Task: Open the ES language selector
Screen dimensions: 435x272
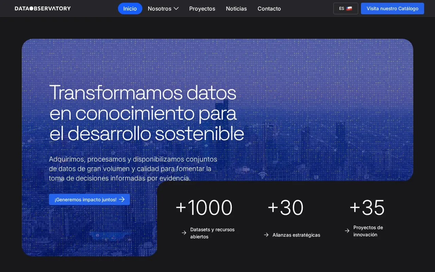Action: [x=346, y=8]
